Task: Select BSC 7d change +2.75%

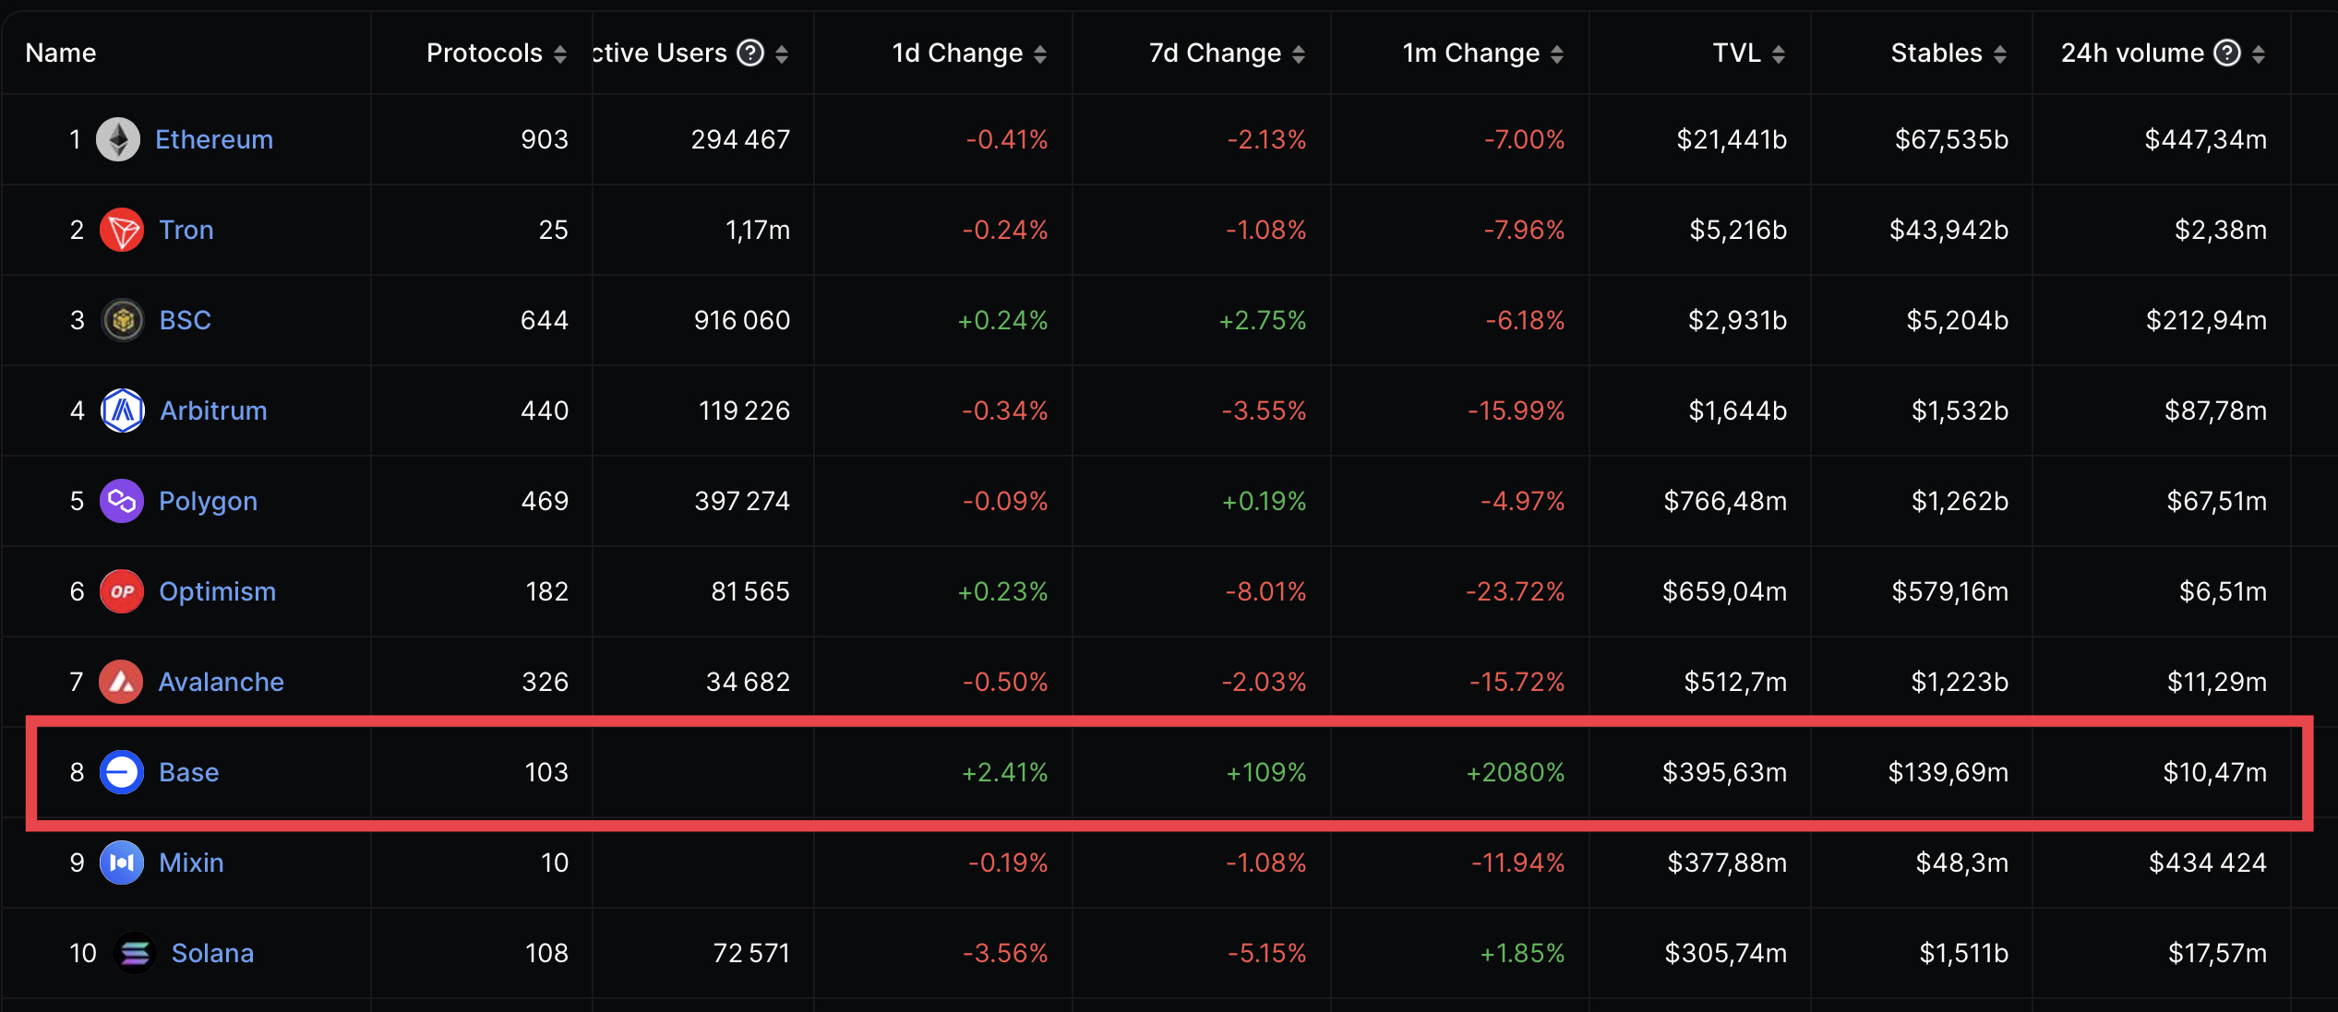Action: click(1263, 320)
